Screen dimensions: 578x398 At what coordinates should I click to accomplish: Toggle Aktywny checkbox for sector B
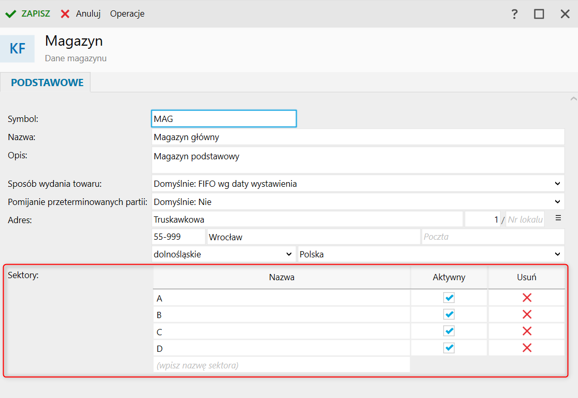click(x=449, y=314)
